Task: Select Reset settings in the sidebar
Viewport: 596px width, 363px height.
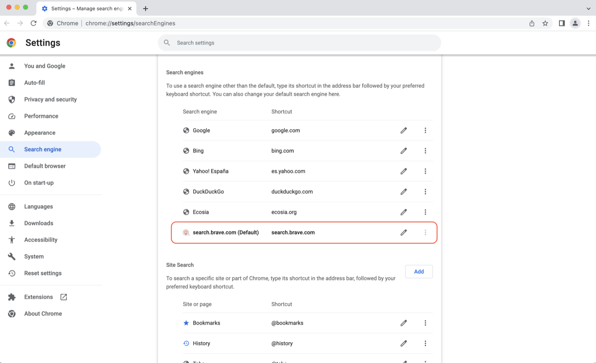Action: click(x=43, y=273)
